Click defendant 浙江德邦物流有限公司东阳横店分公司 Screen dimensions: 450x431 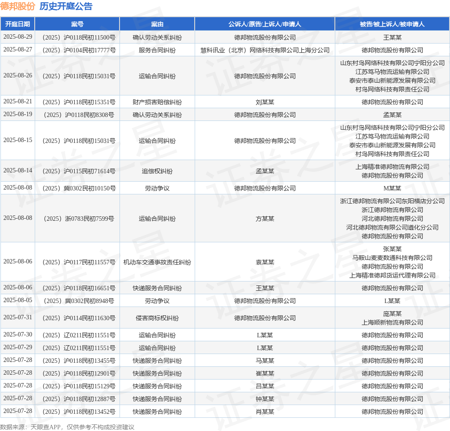click(392, 201)
